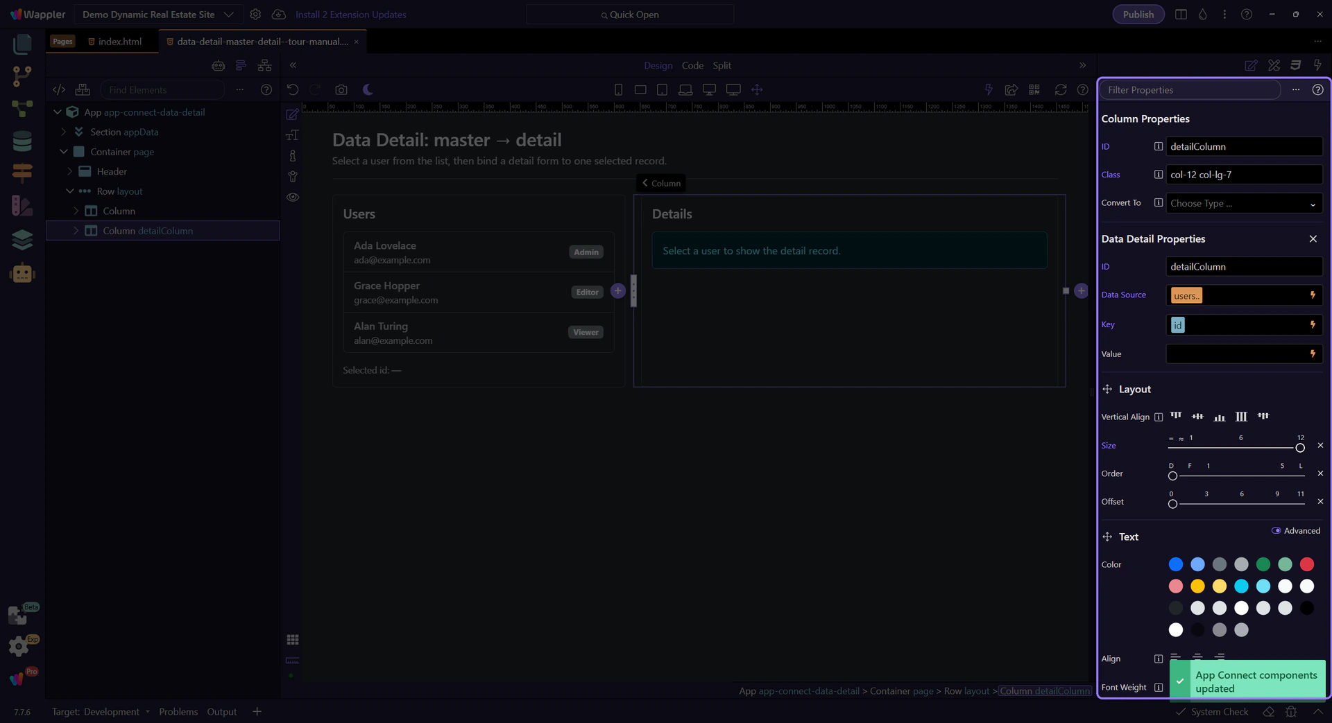Viewport: 1332px width, 723px height.
Task: Switch to the Code view tab
Action: [692, 65]
